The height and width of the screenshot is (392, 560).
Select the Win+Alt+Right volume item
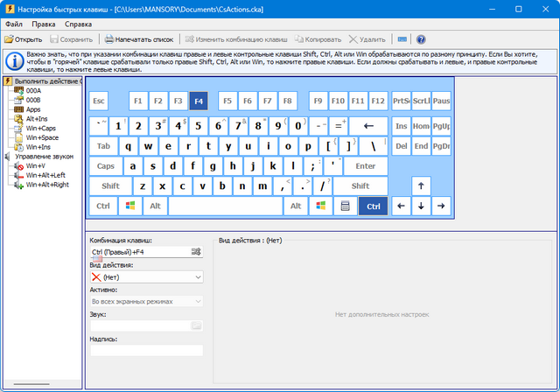tap(47, 185)
